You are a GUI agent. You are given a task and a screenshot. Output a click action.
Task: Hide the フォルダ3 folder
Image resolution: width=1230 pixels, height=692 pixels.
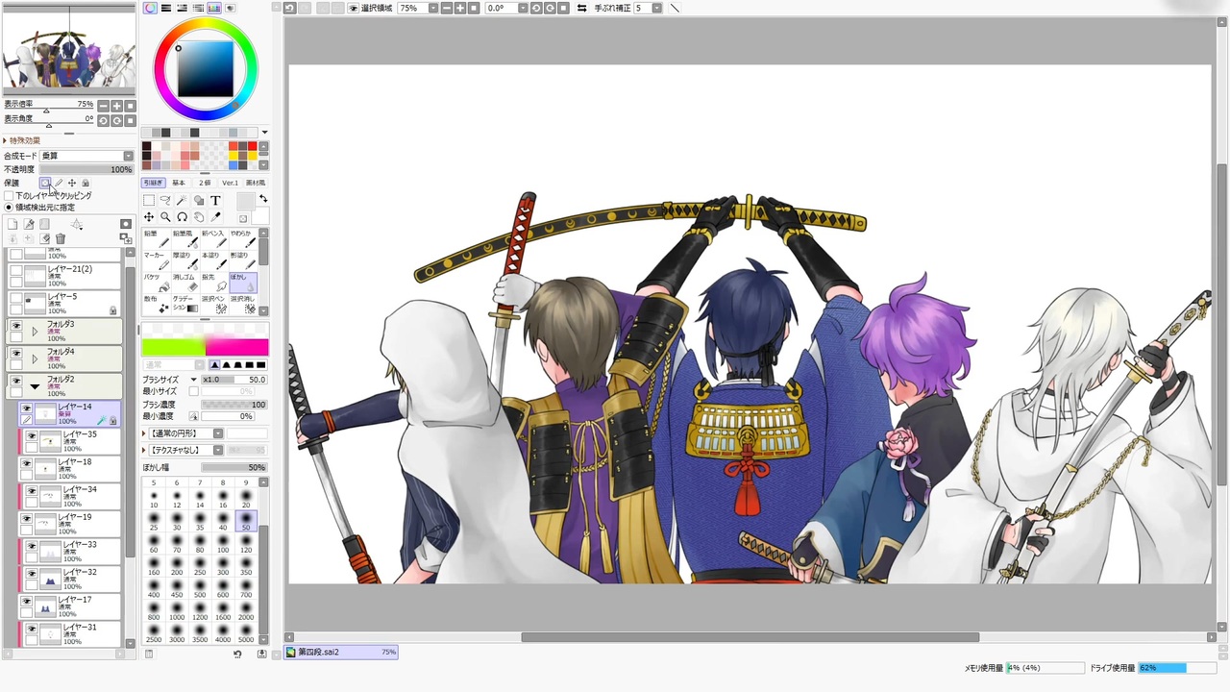pos(16,327)
